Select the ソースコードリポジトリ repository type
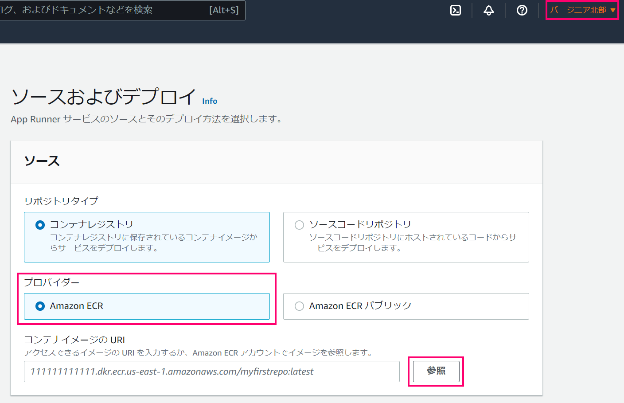The width and height of the screenshot is (624, 403). point(299,225)
